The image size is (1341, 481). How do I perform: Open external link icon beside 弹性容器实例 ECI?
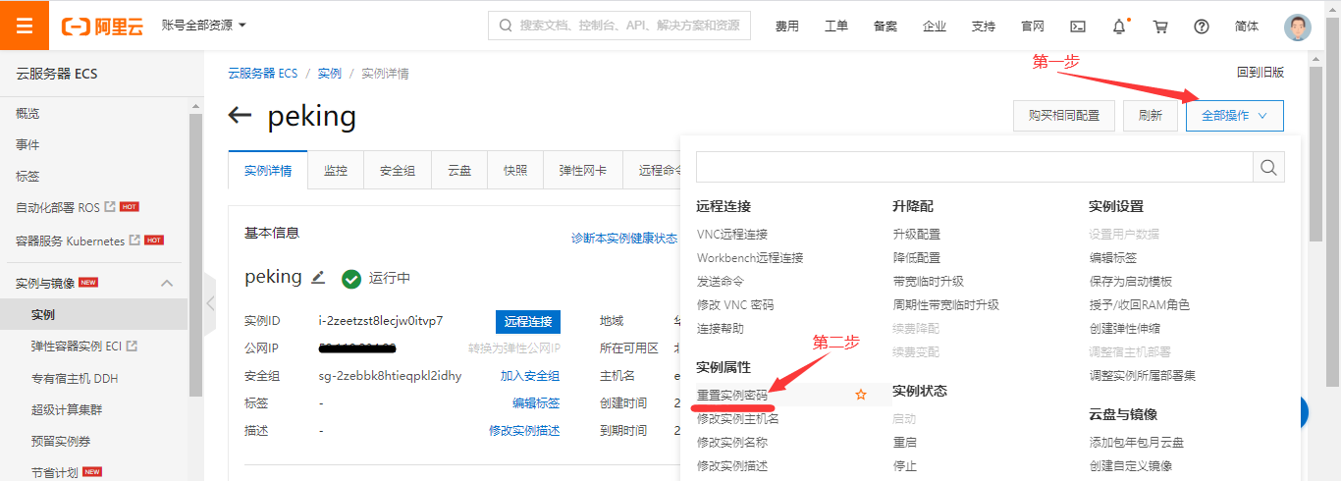point(132,346)
